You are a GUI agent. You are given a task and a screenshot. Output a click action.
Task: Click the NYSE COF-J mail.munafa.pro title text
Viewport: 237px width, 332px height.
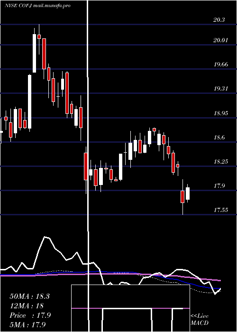pos(37,6)
